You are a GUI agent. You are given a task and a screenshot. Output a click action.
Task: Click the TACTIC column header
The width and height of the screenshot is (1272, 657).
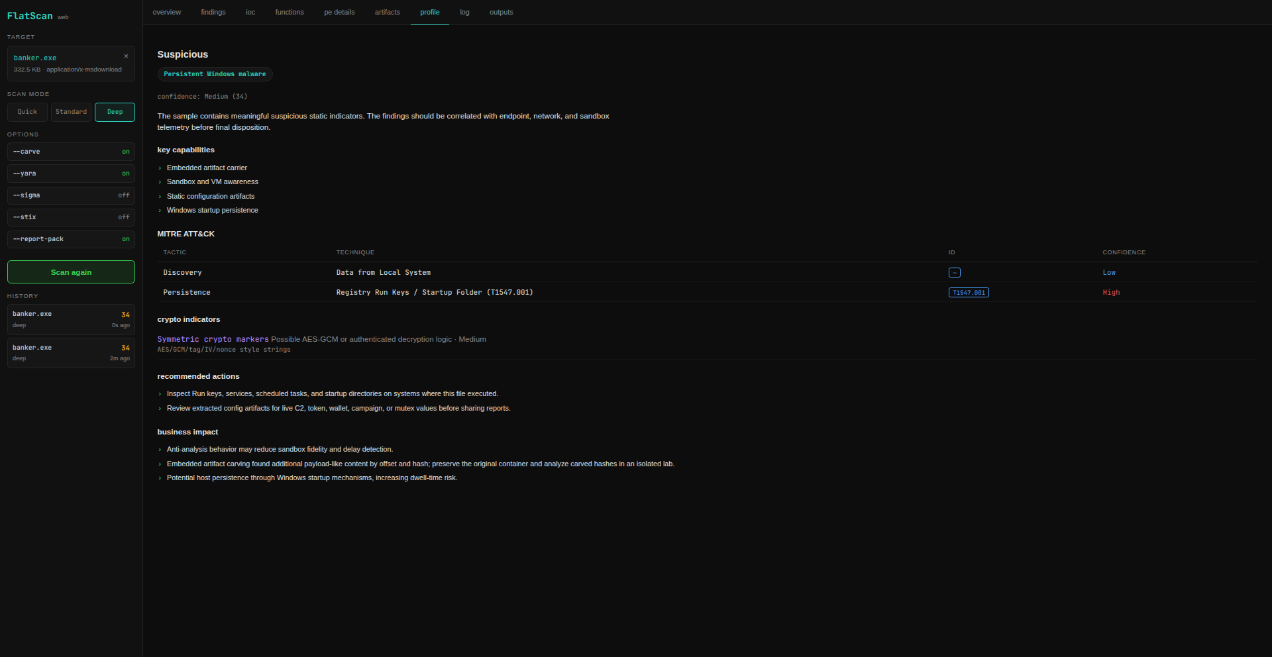175,252
